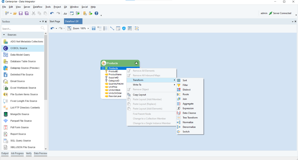Click the blue Help question mark icon
The height and width of the screenshot is (160, 298).
point(97,13)
